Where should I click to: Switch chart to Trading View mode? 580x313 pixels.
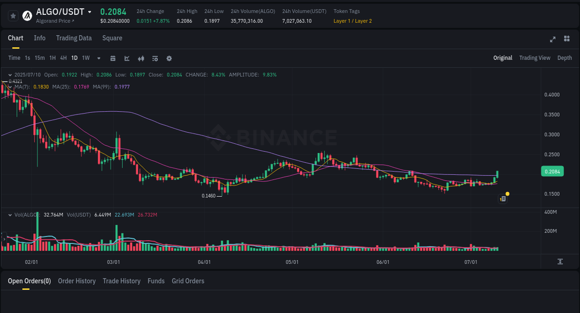[535, 58]
